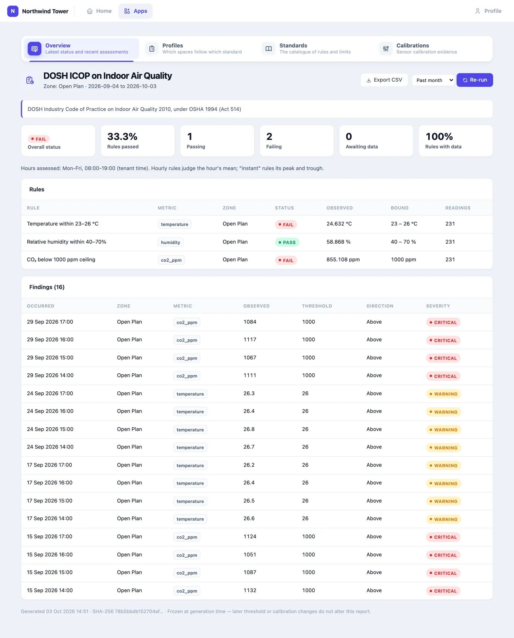Go to Home in the top navigation

pyautogui.click(x=99, y=11)
